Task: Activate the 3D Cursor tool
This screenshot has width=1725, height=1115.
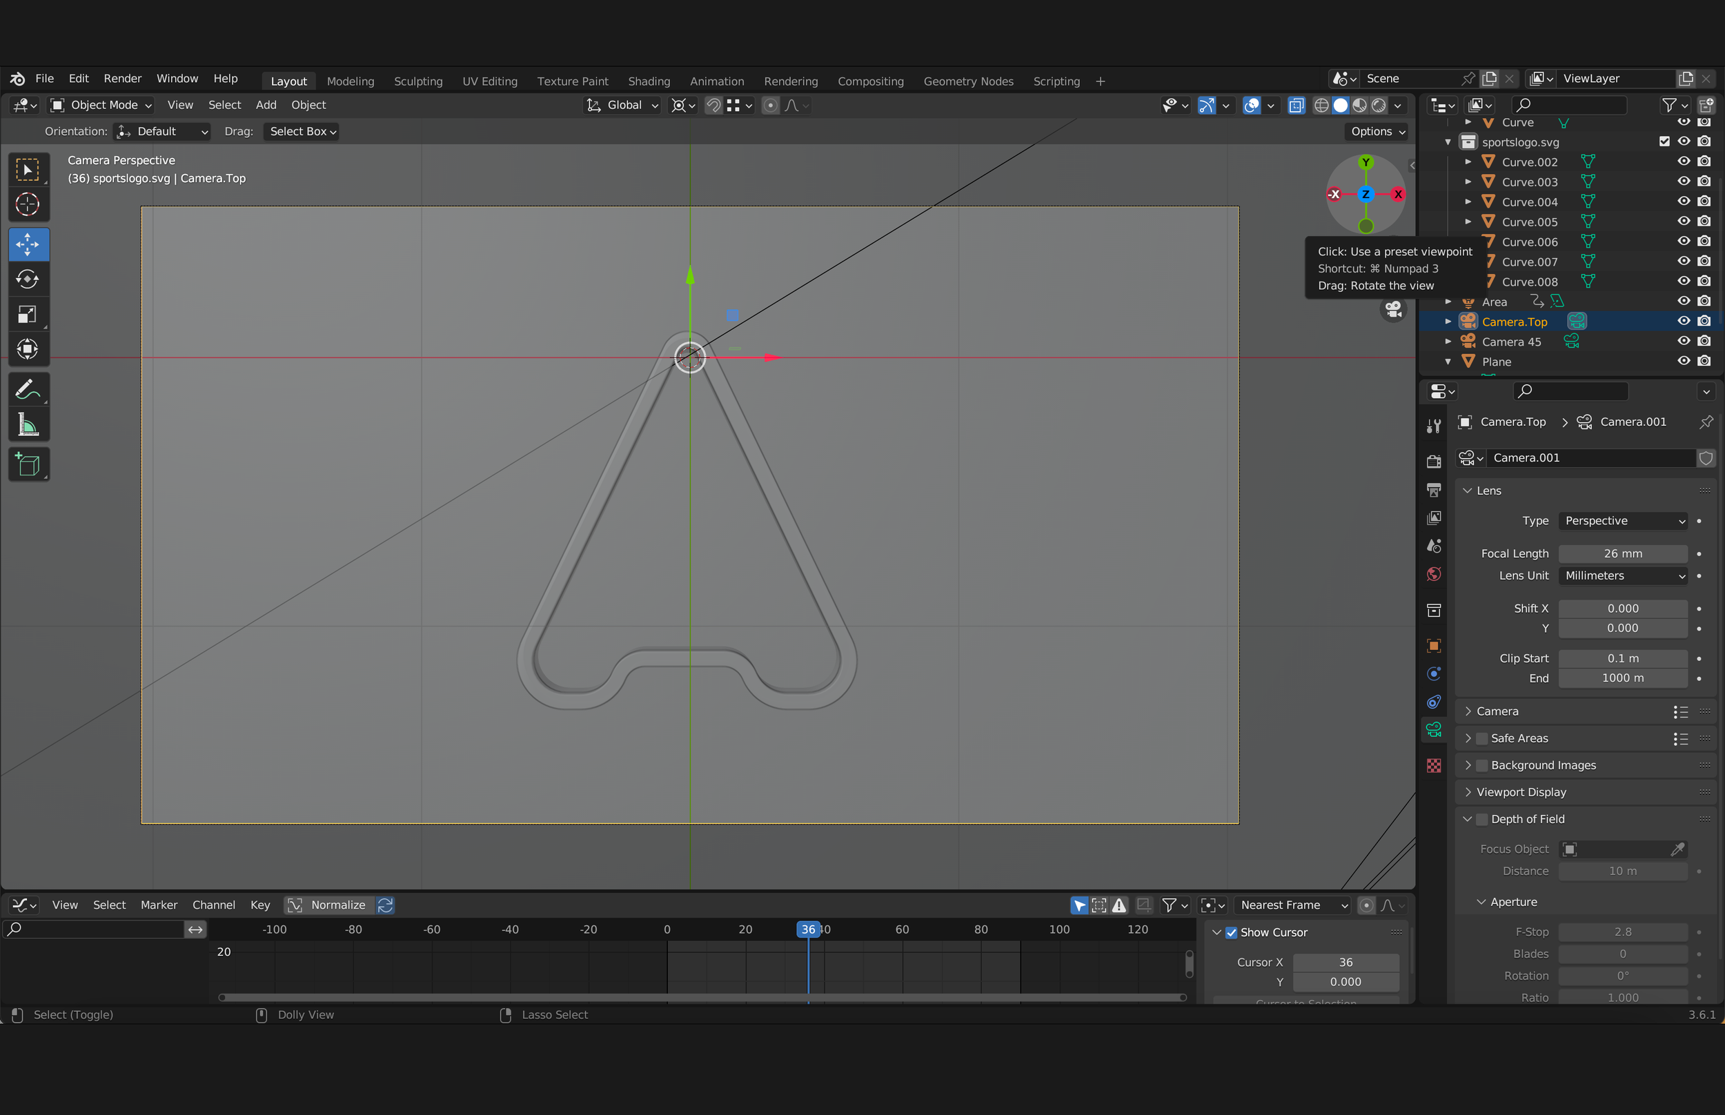Action: pos(28,205)
